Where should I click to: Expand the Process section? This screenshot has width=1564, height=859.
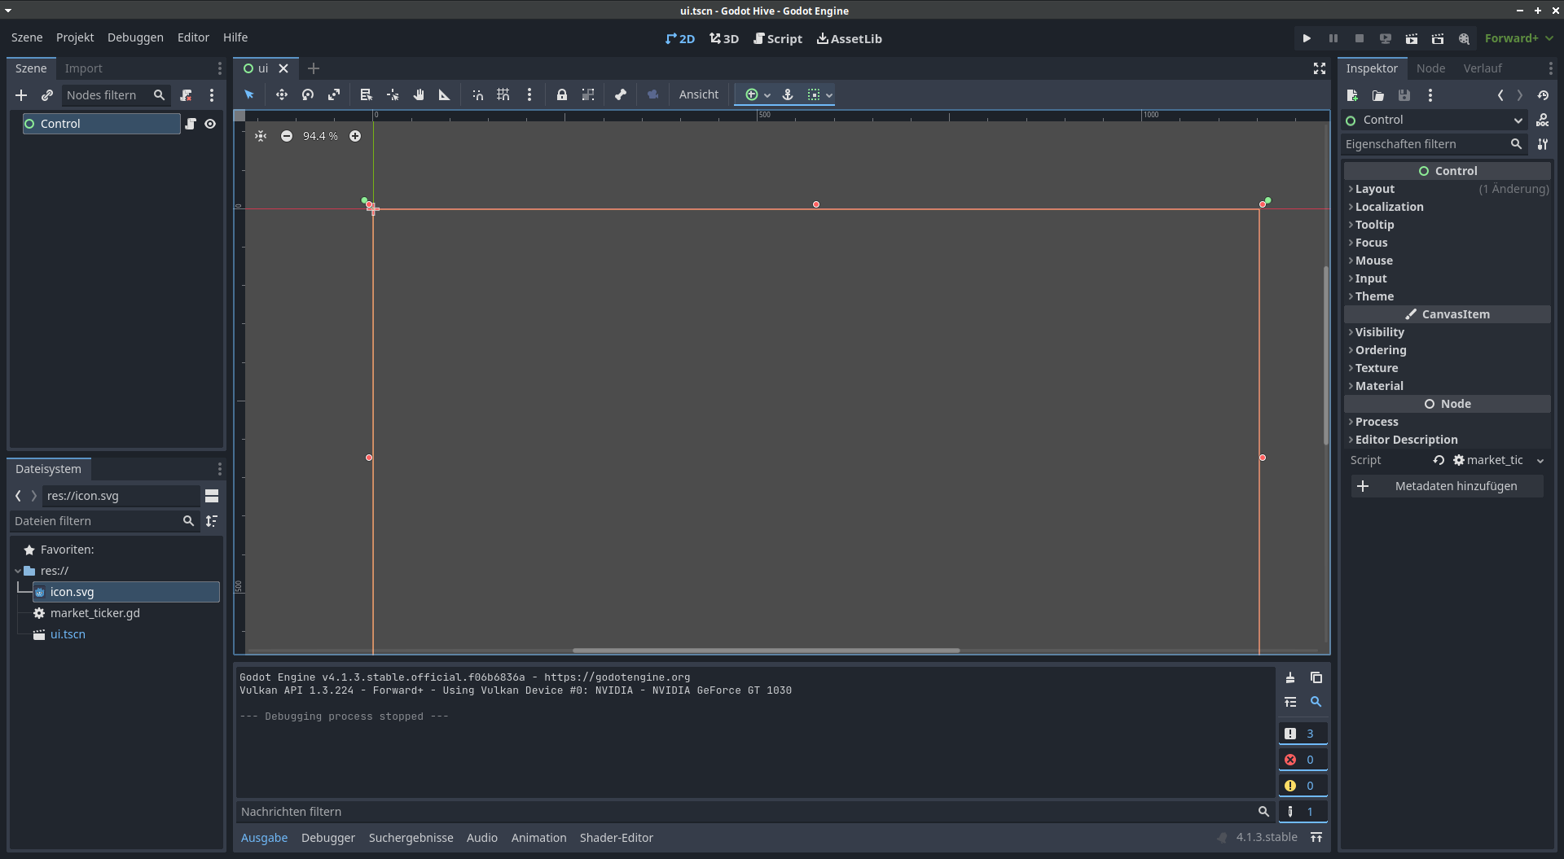(1448, 422)
